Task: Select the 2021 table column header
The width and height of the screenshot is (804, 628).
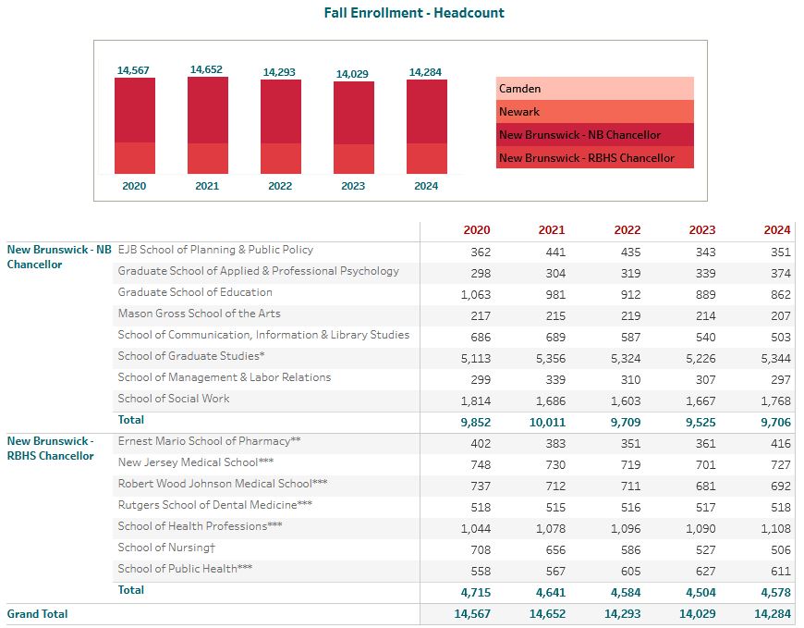Action: [x=551, y=230]
